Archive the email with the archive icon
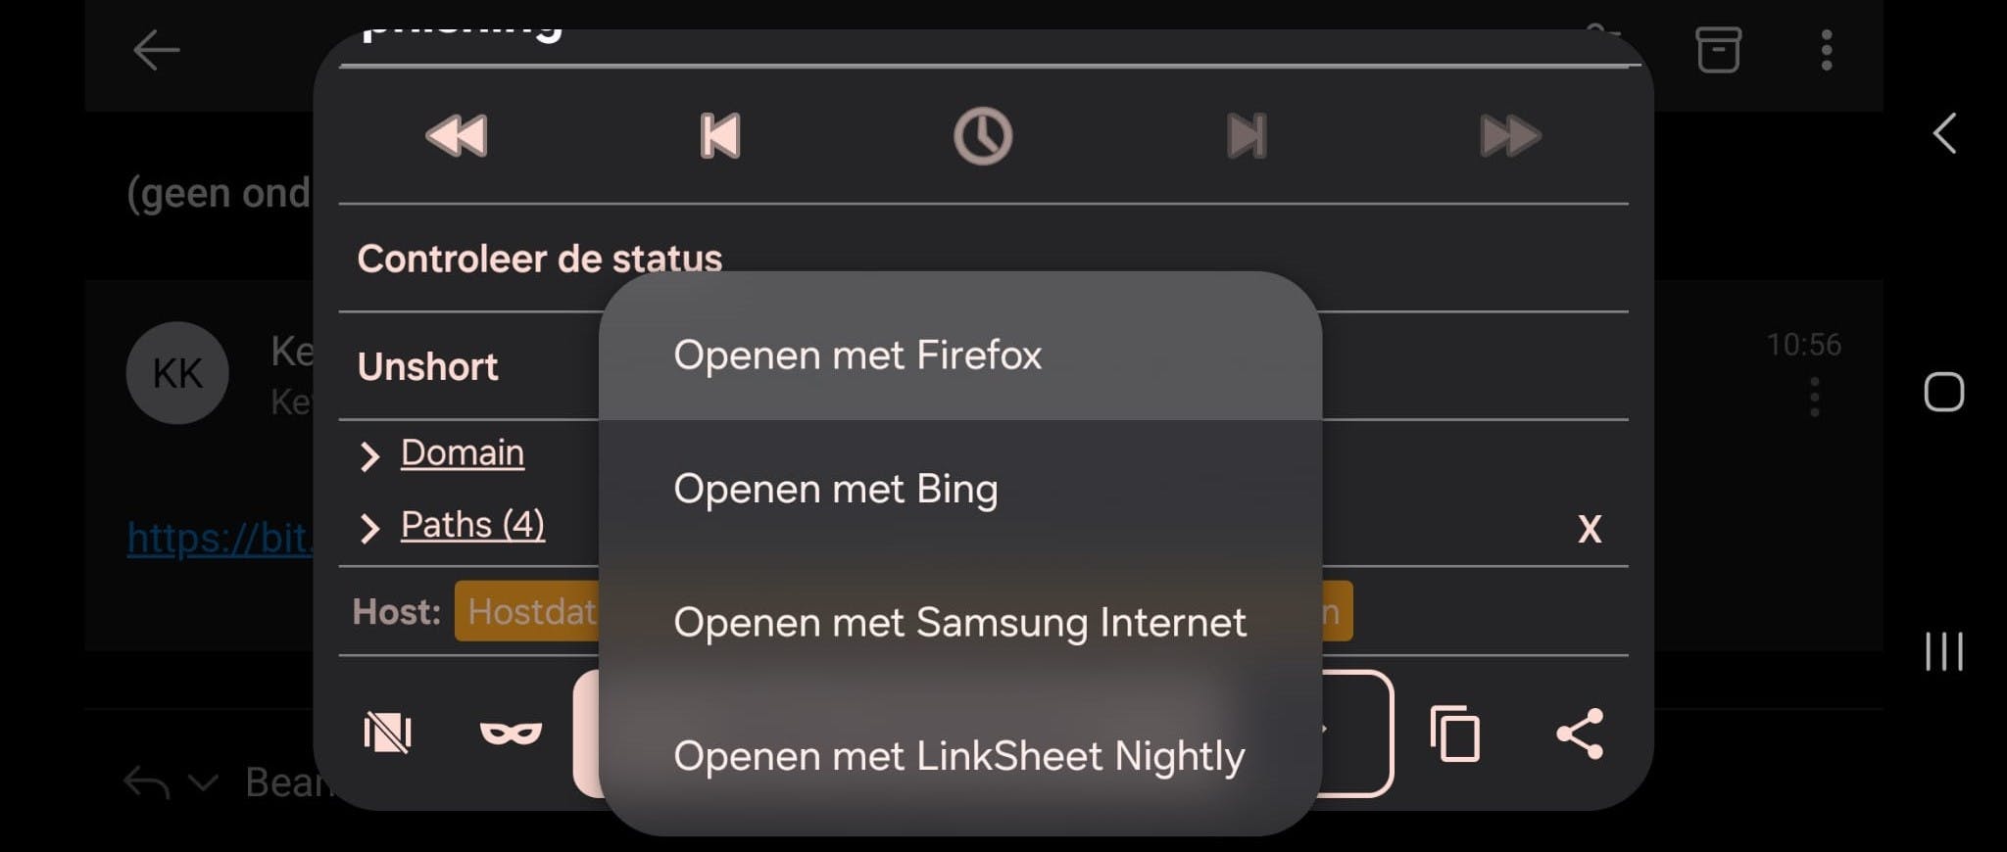Viewport: 2007px width, 852px height. click(1718, 50)
